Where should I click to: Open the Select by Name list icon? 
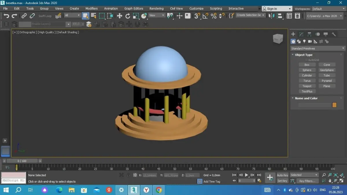tap(94, 16)
